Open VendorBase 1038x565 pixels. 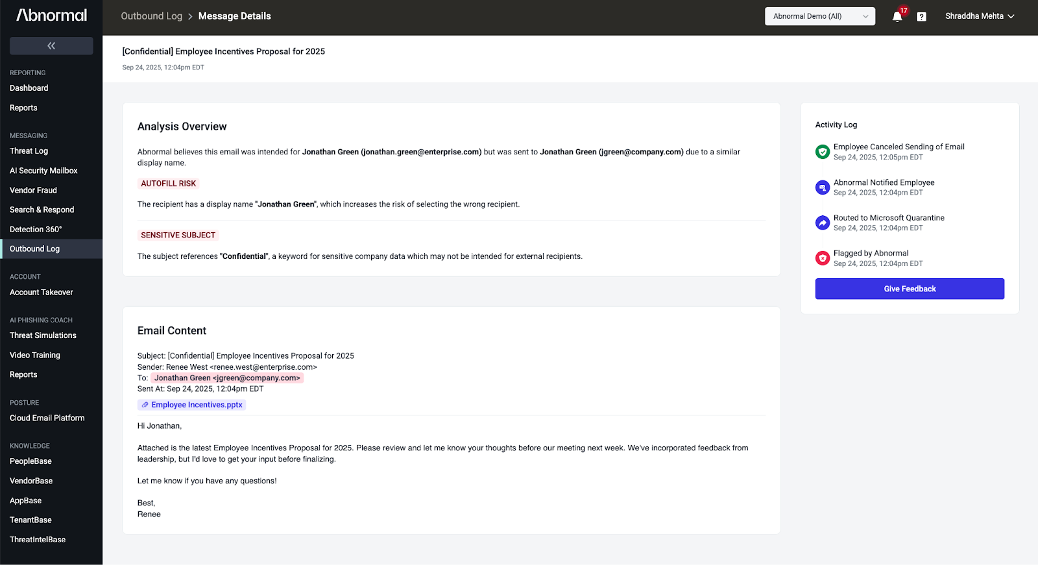[x=31, y=481]
